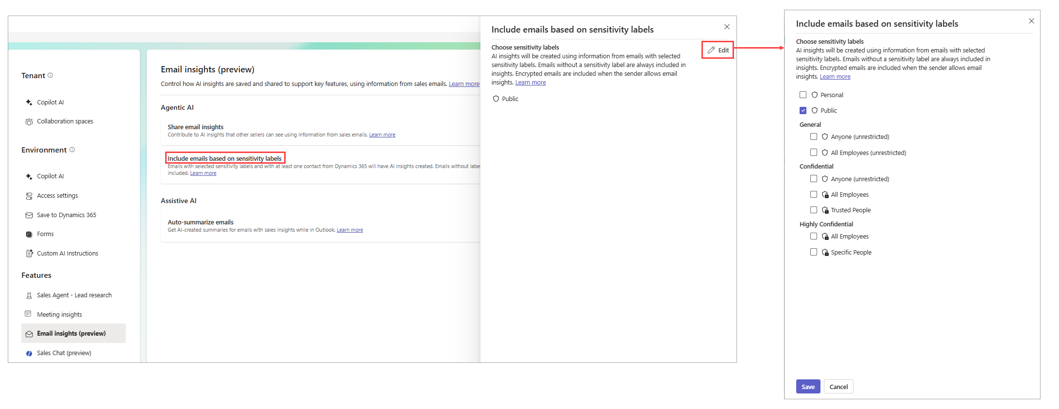Check the Specific People checkbox
Screen dimensions: 1059x409
pyautogui.click(x=814, y=252)
